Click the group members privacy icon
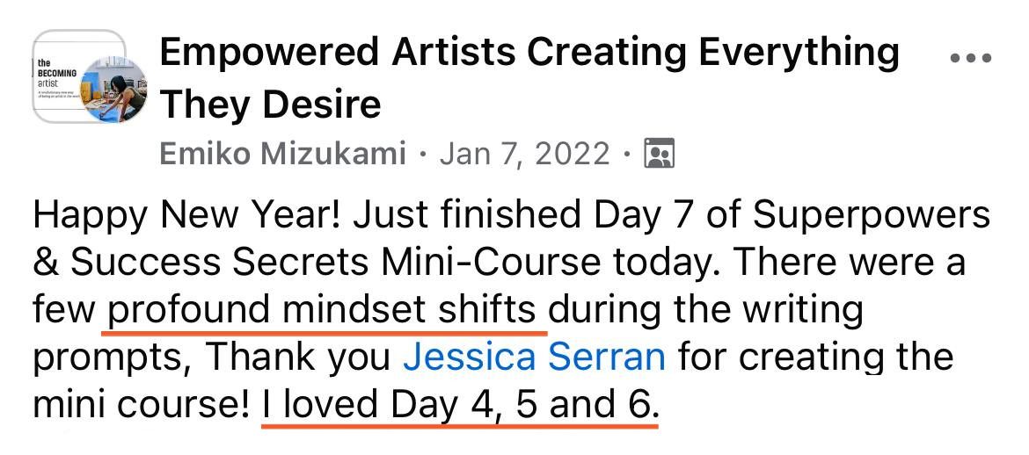Image resolution: width=1029 pixels, height=455 pixels. point(659,155)
